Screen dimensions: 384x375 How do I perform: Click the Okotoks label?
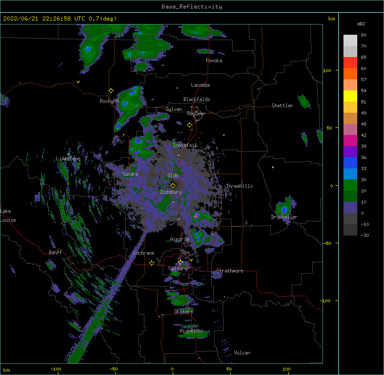(184, 312)
